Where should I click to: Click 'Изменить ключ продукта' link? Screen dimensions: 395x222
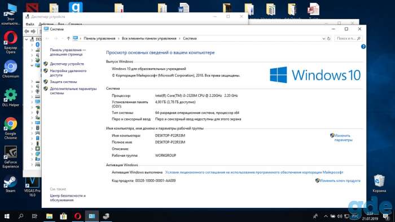[x=340, y=180]
